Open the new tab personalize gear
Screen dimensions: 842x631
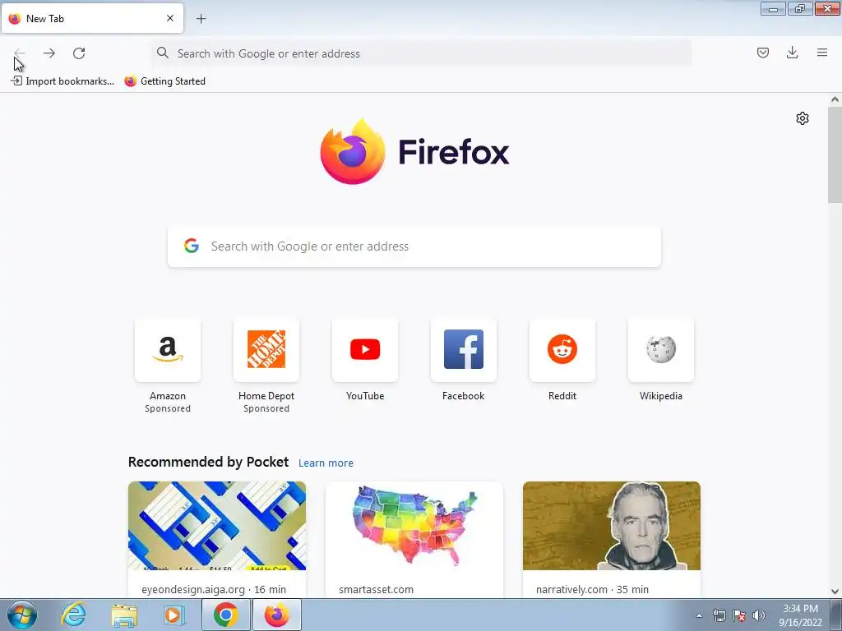[x=803, y=118]
